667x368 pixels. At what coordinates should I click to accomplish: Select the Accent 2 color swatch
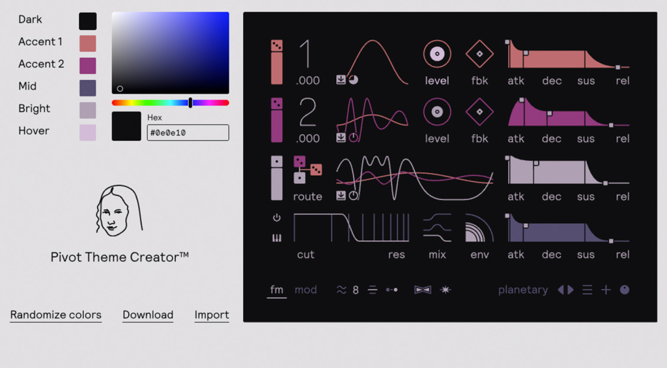point(87,66)
